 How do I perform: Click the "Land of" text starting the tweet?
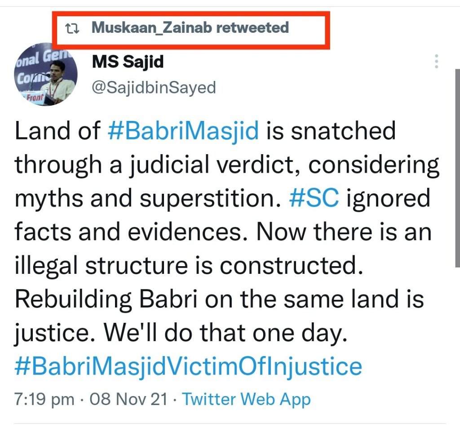[58, 131]
